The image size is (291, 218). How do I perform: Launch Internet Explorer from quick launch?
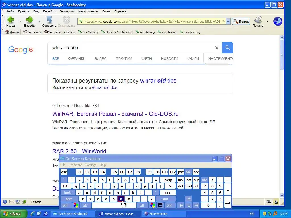pyautogui.click(x=33, y=214)
